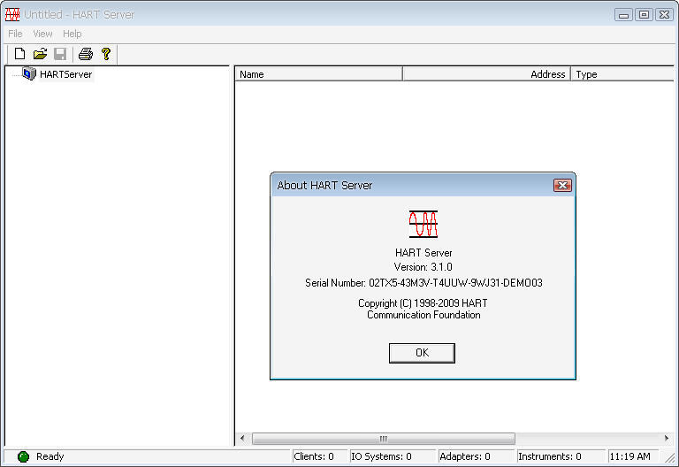Open the File menu

(x=15, y=34)
